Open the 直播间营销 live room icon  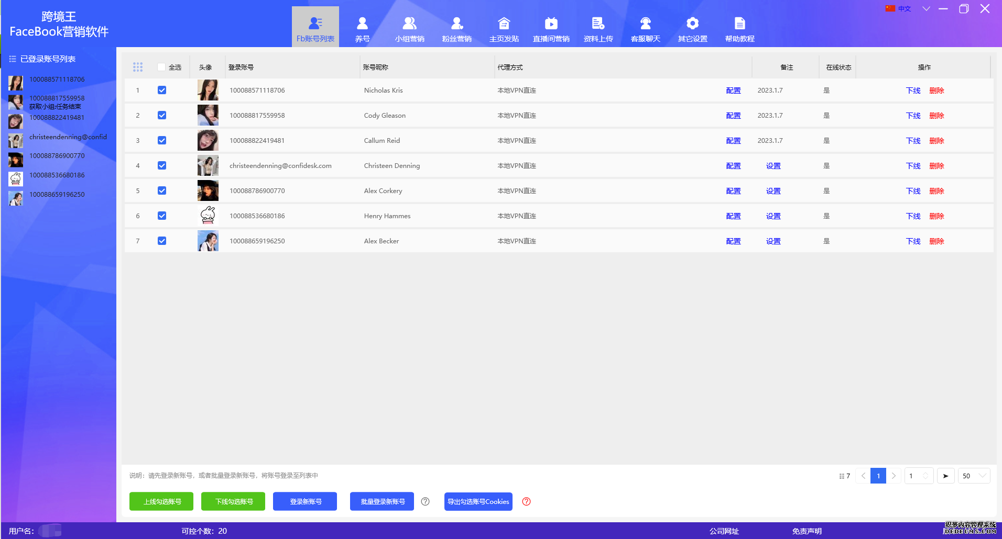(x=551, y=24)
